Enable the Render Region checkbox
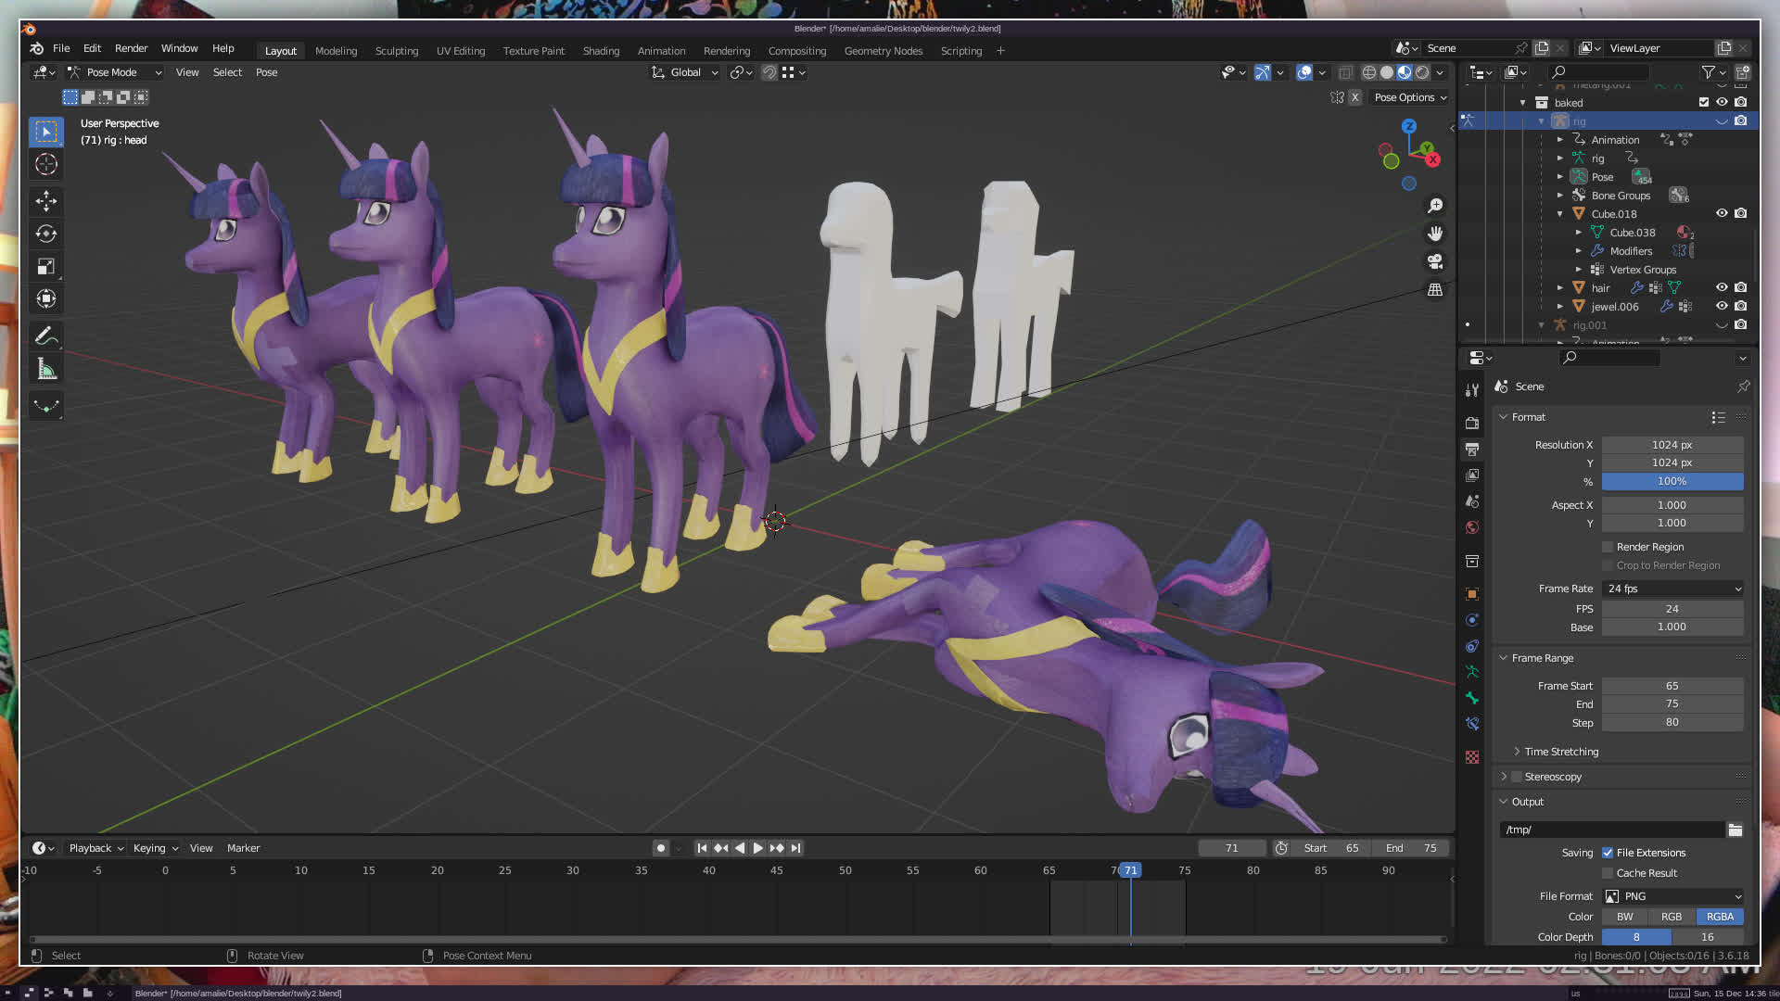This screenshot has height=1001, width=1780. click(1608, 547)
